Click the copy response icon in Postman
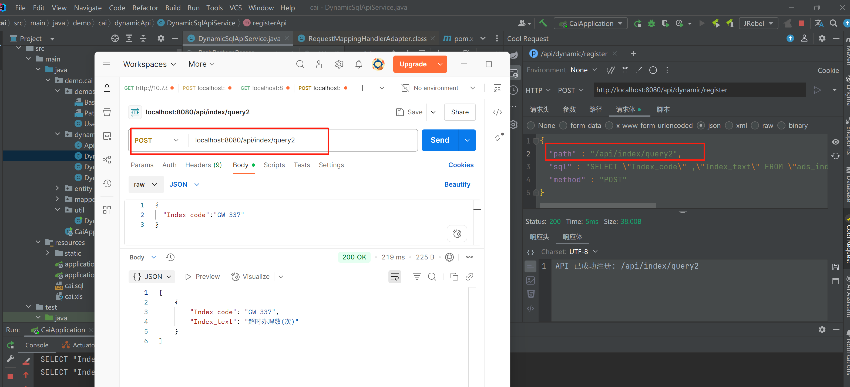 (454, 277)
